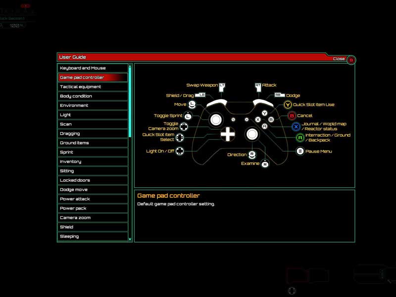The width and height of the screenshot is (396, 297).
Task: Click the Pause Menu button icon
Action: [x=300, y=151]
